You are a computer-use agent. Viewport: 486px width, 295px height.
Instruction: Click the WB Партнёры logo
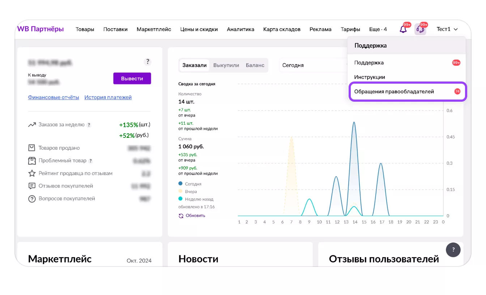point(40,29)
